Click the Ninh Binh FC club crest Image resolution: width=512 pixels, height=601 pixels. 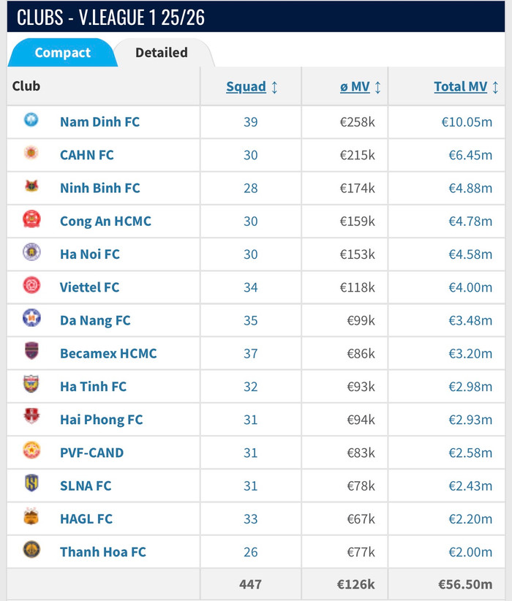(31, 186)
